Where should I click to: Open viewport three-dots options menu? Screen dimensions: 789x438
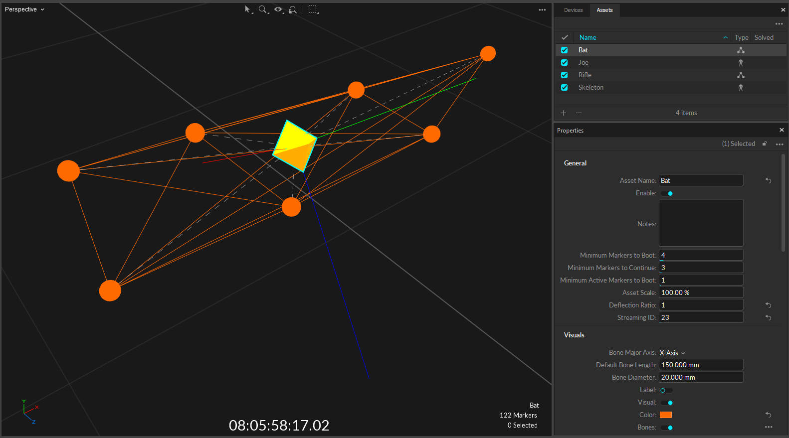[542, 10]
